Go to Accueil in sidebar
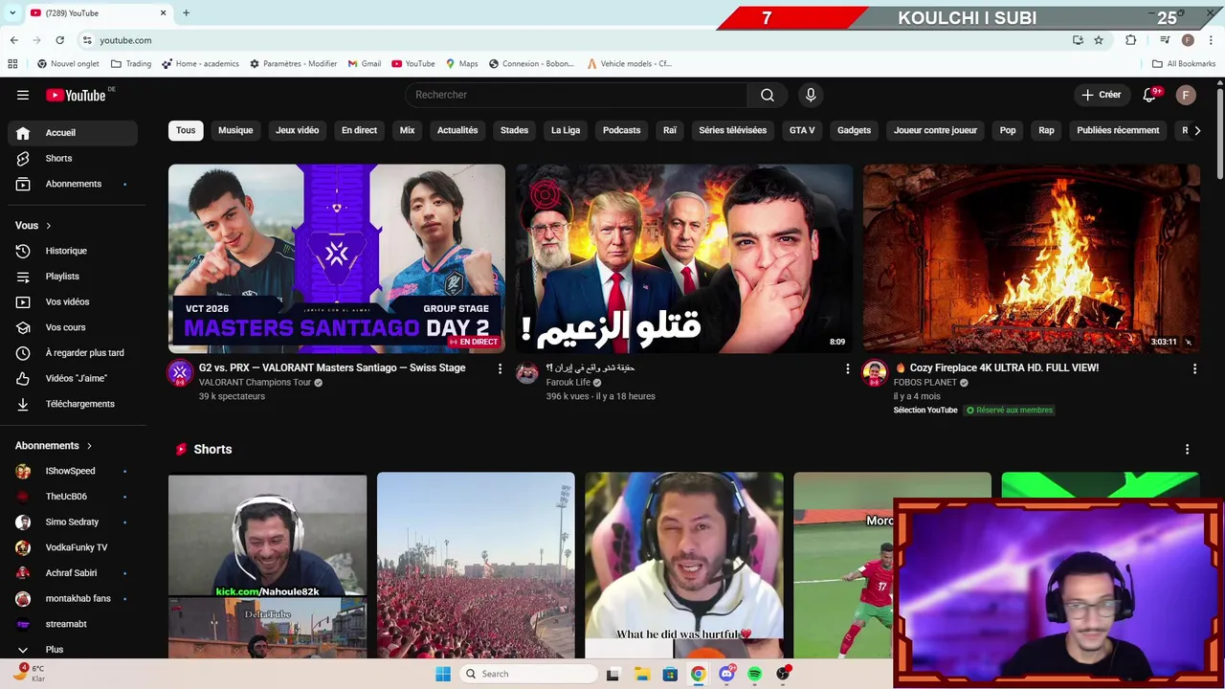 click(x=73, y=133)
